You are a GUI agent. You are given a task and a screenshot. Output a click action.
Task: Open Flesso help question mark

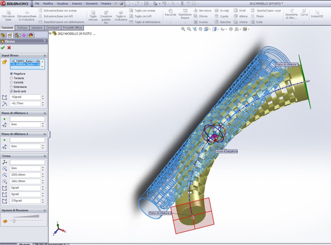pyautogui.click(x=45, y=41)
